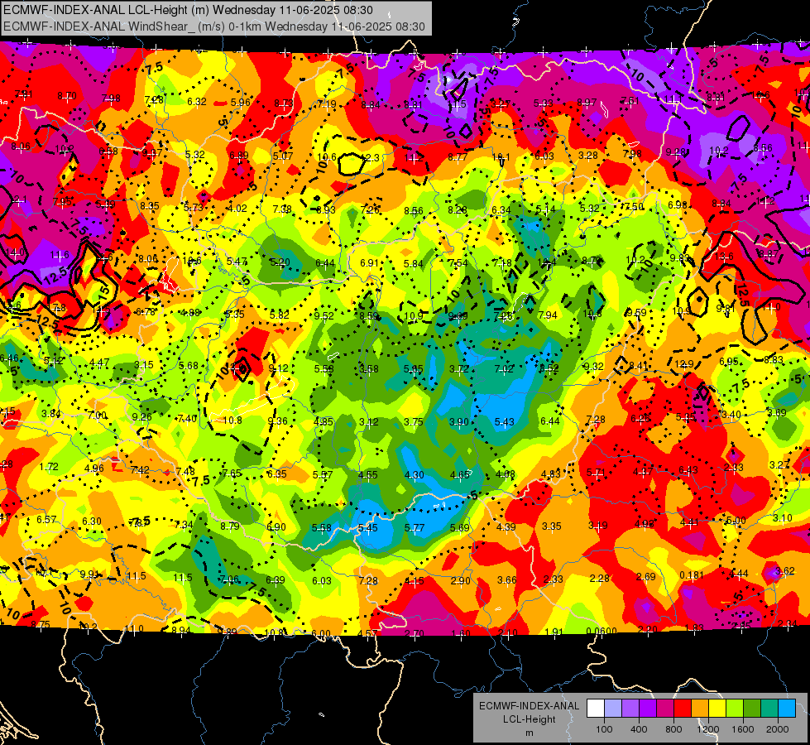Click the grid value 3.15
Viewport: 810px width, 745px height.
click(x=144, y=365)
